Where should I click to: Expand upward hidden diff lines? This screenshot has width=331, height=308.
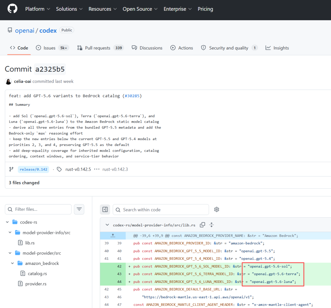coord(113,236)
